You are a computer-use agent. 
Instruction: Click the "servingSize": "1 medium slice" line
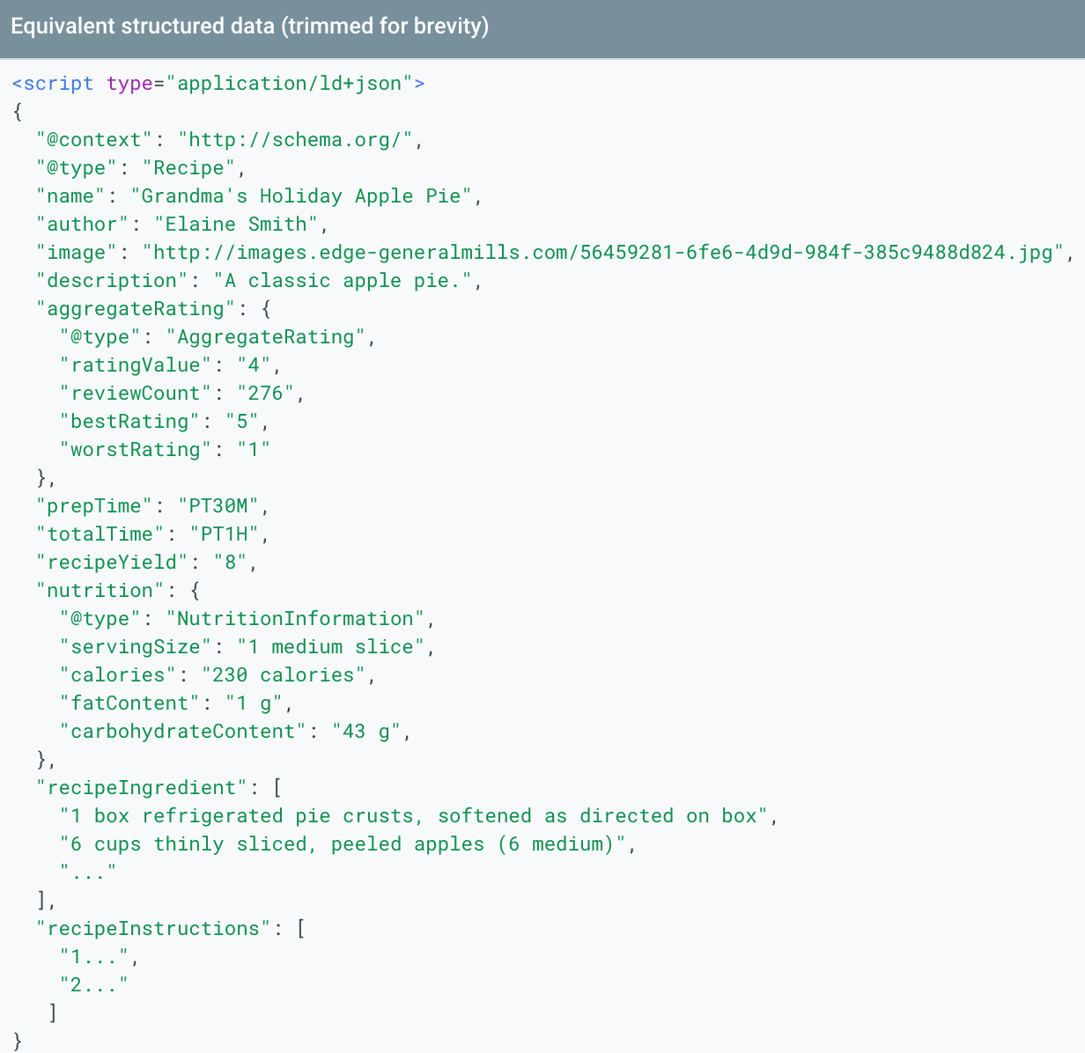[x=247, y=647]
